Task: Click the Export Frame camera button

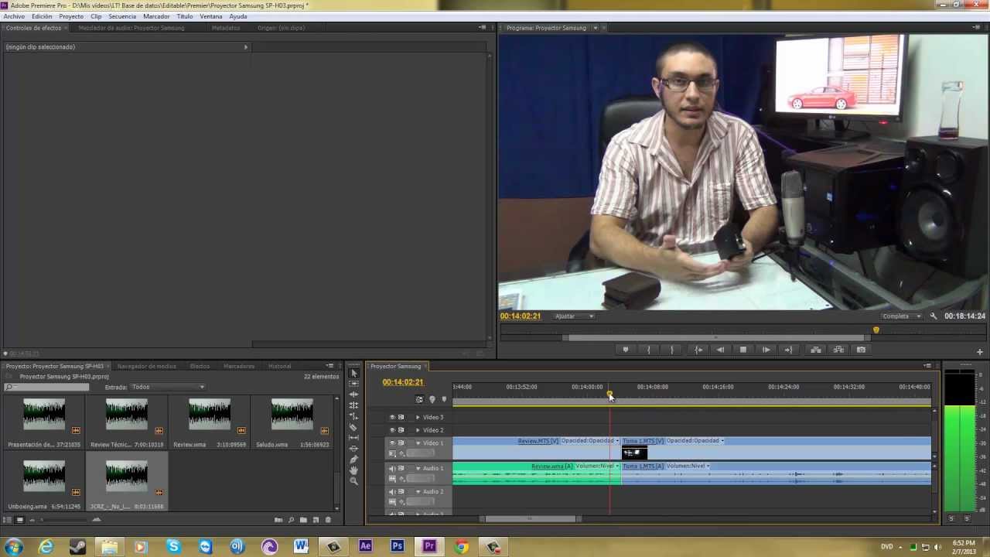Action: tap(861, 350)
